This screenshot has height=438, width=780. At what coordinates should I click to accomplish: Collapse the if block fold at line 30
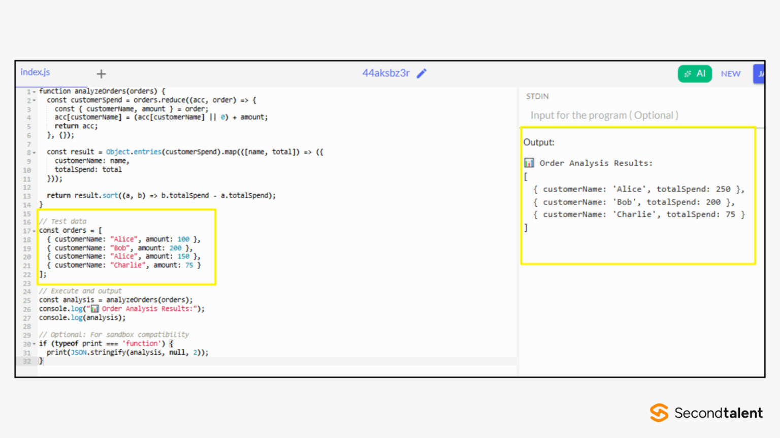(34, 344)
